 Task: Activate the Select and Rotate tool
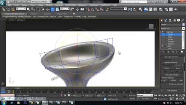(x=53, y=9)
